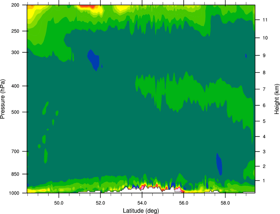Pick the 1 km height label
This screenshot has height=214, width=280.
264,181
